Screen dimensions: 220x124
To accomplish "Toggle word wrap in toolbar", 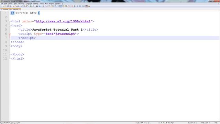I will (x=55, y=6).
